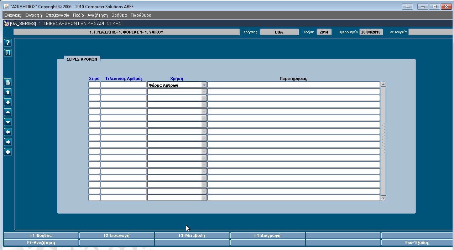Close the ΑΣΚΛΗΠΙΟΣ window
454x250 pixels.
(446, 6)
